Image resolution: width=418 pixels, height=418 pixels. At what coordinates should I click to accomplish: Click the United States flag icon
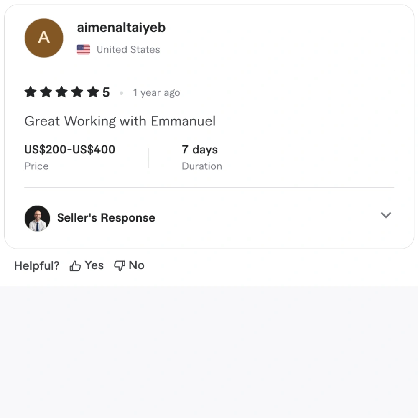[x=84, y=50]
